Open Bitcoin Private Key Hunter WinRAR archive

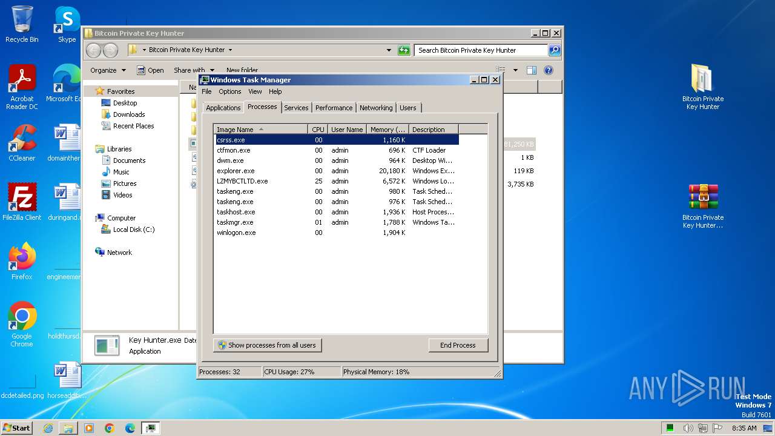click(x=703, y=206)
